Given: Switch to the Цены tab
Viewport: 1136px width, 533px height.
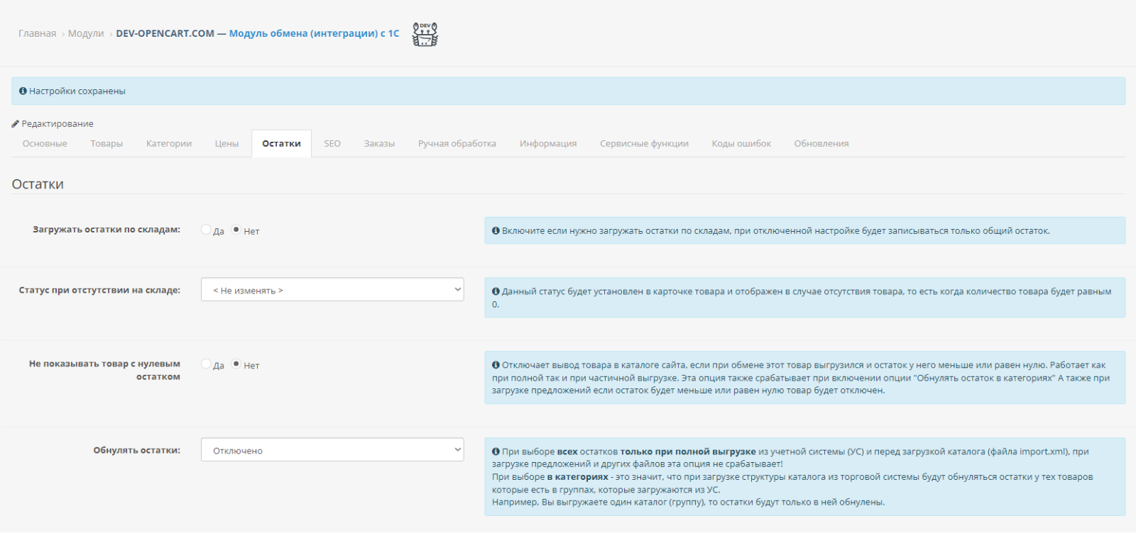Looking at the screenshot, I should tap(227, 144).
